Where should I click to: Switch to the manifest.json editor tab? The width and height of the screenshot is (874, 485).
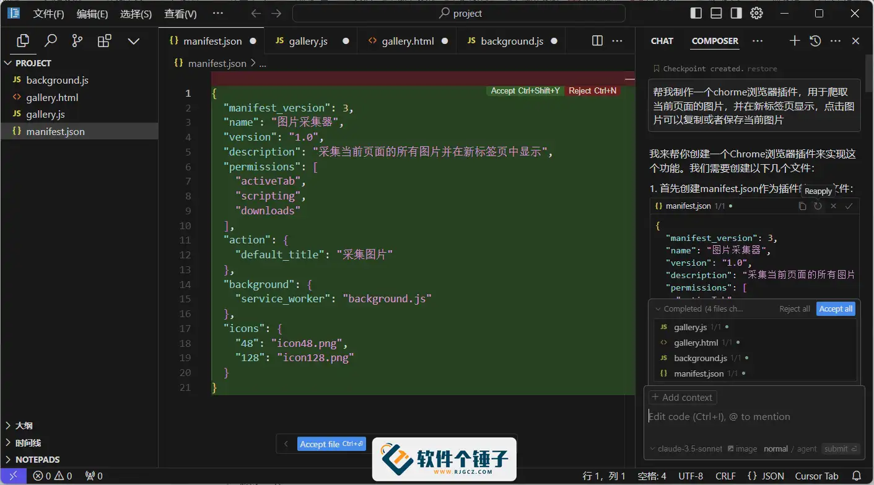pos(212,41)
